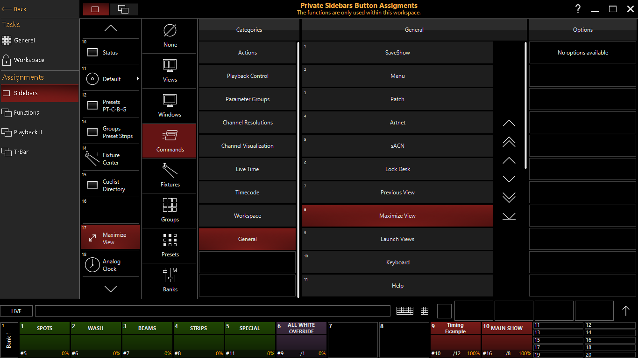Select the Groups grid icon
Viewport: 638px width, 358px height.
tap(170, 205)
